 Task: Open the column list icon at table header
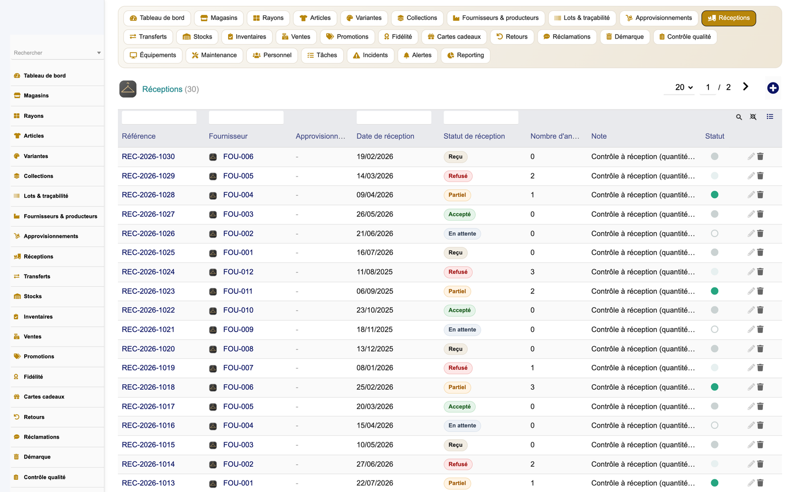pyautogui.click(x=770, y=117)
